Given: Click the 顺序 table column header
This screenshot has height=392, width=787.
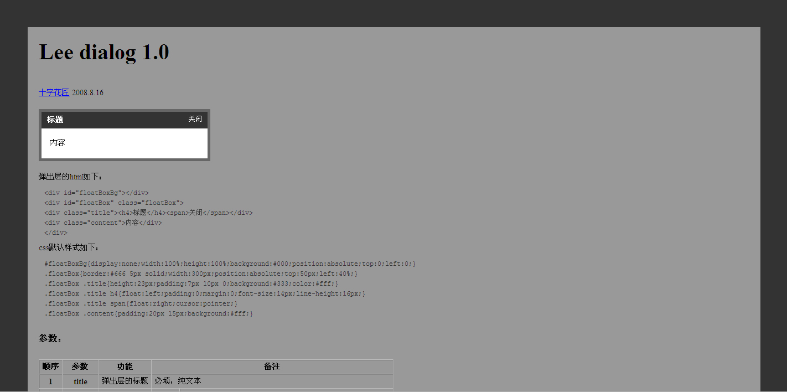Looking at the screenshot, I should 50,367.
